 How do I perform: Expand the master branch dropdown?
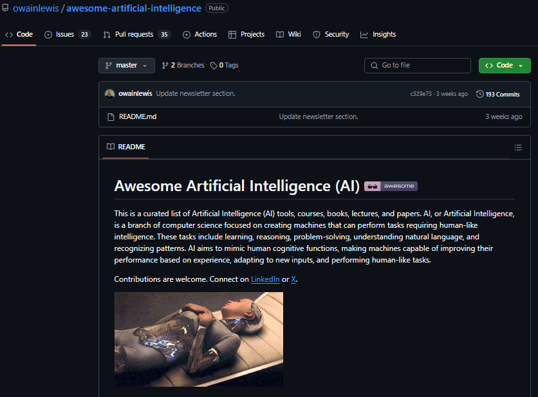click(127, 65)
